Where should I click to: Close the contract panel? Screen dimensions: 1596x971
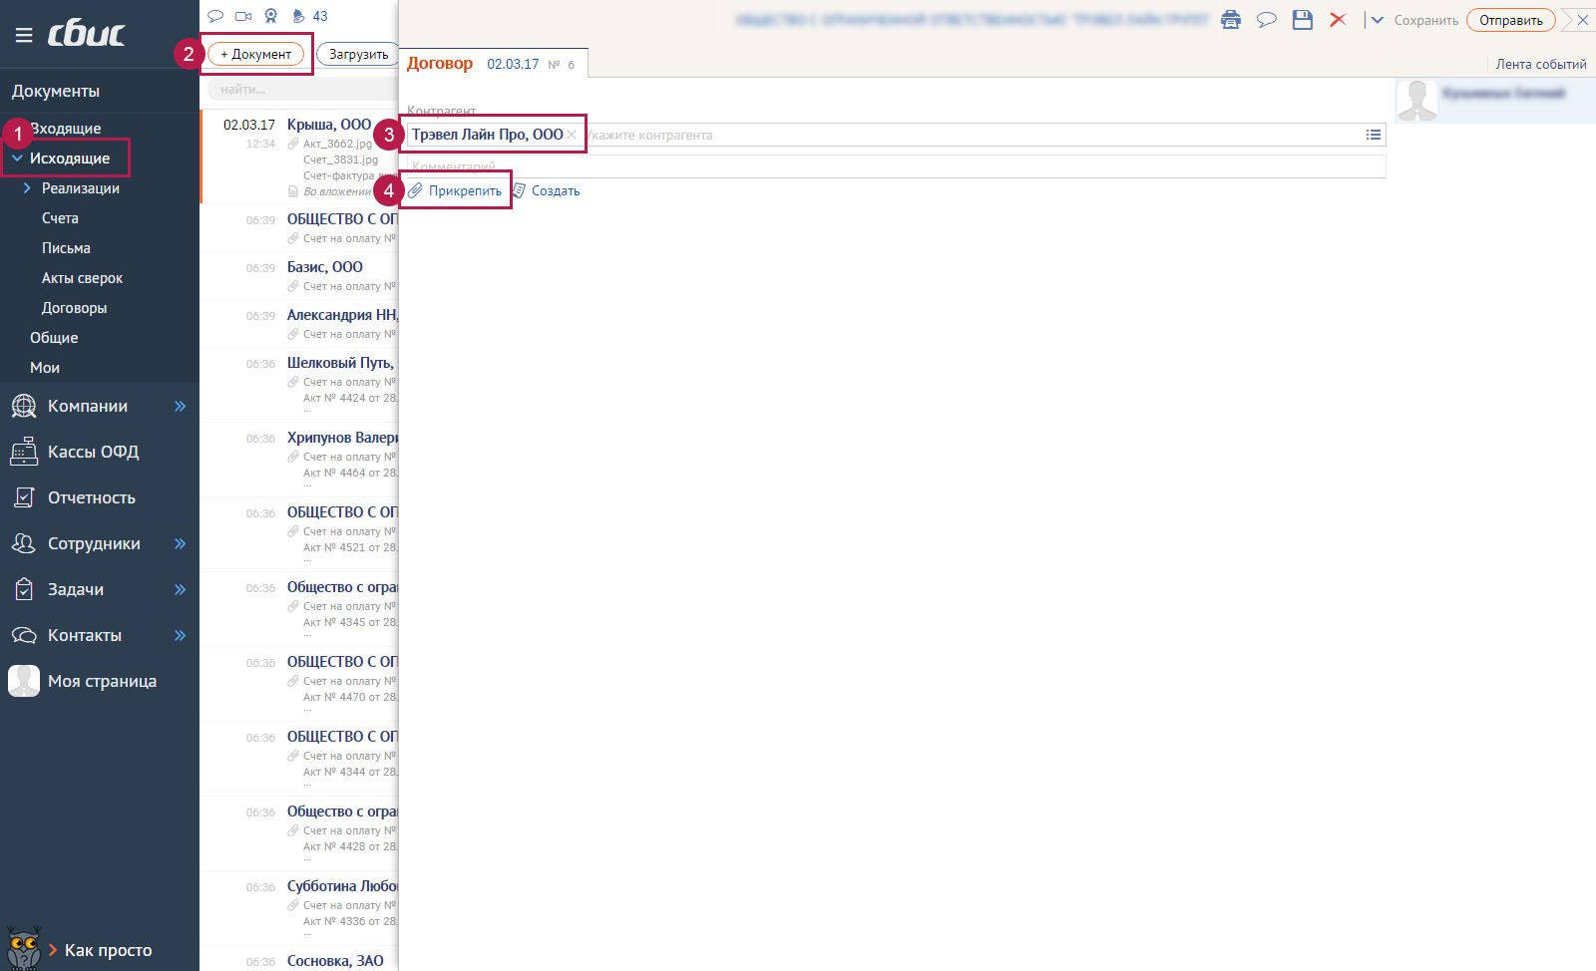[1583, 20]
